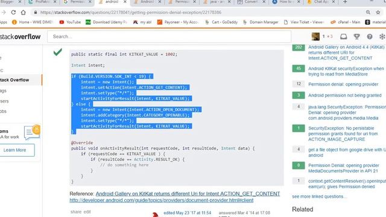Open Permission denial: opening provider question
This screenshot has height=217, width=386.
343,84
